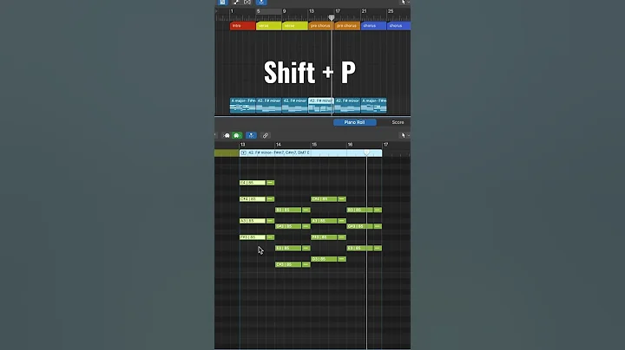Select the 42. F# minor region at bar 9
The width and height of the screenshot is (625, 350).
pyautogui.click(x=295, y=106)
